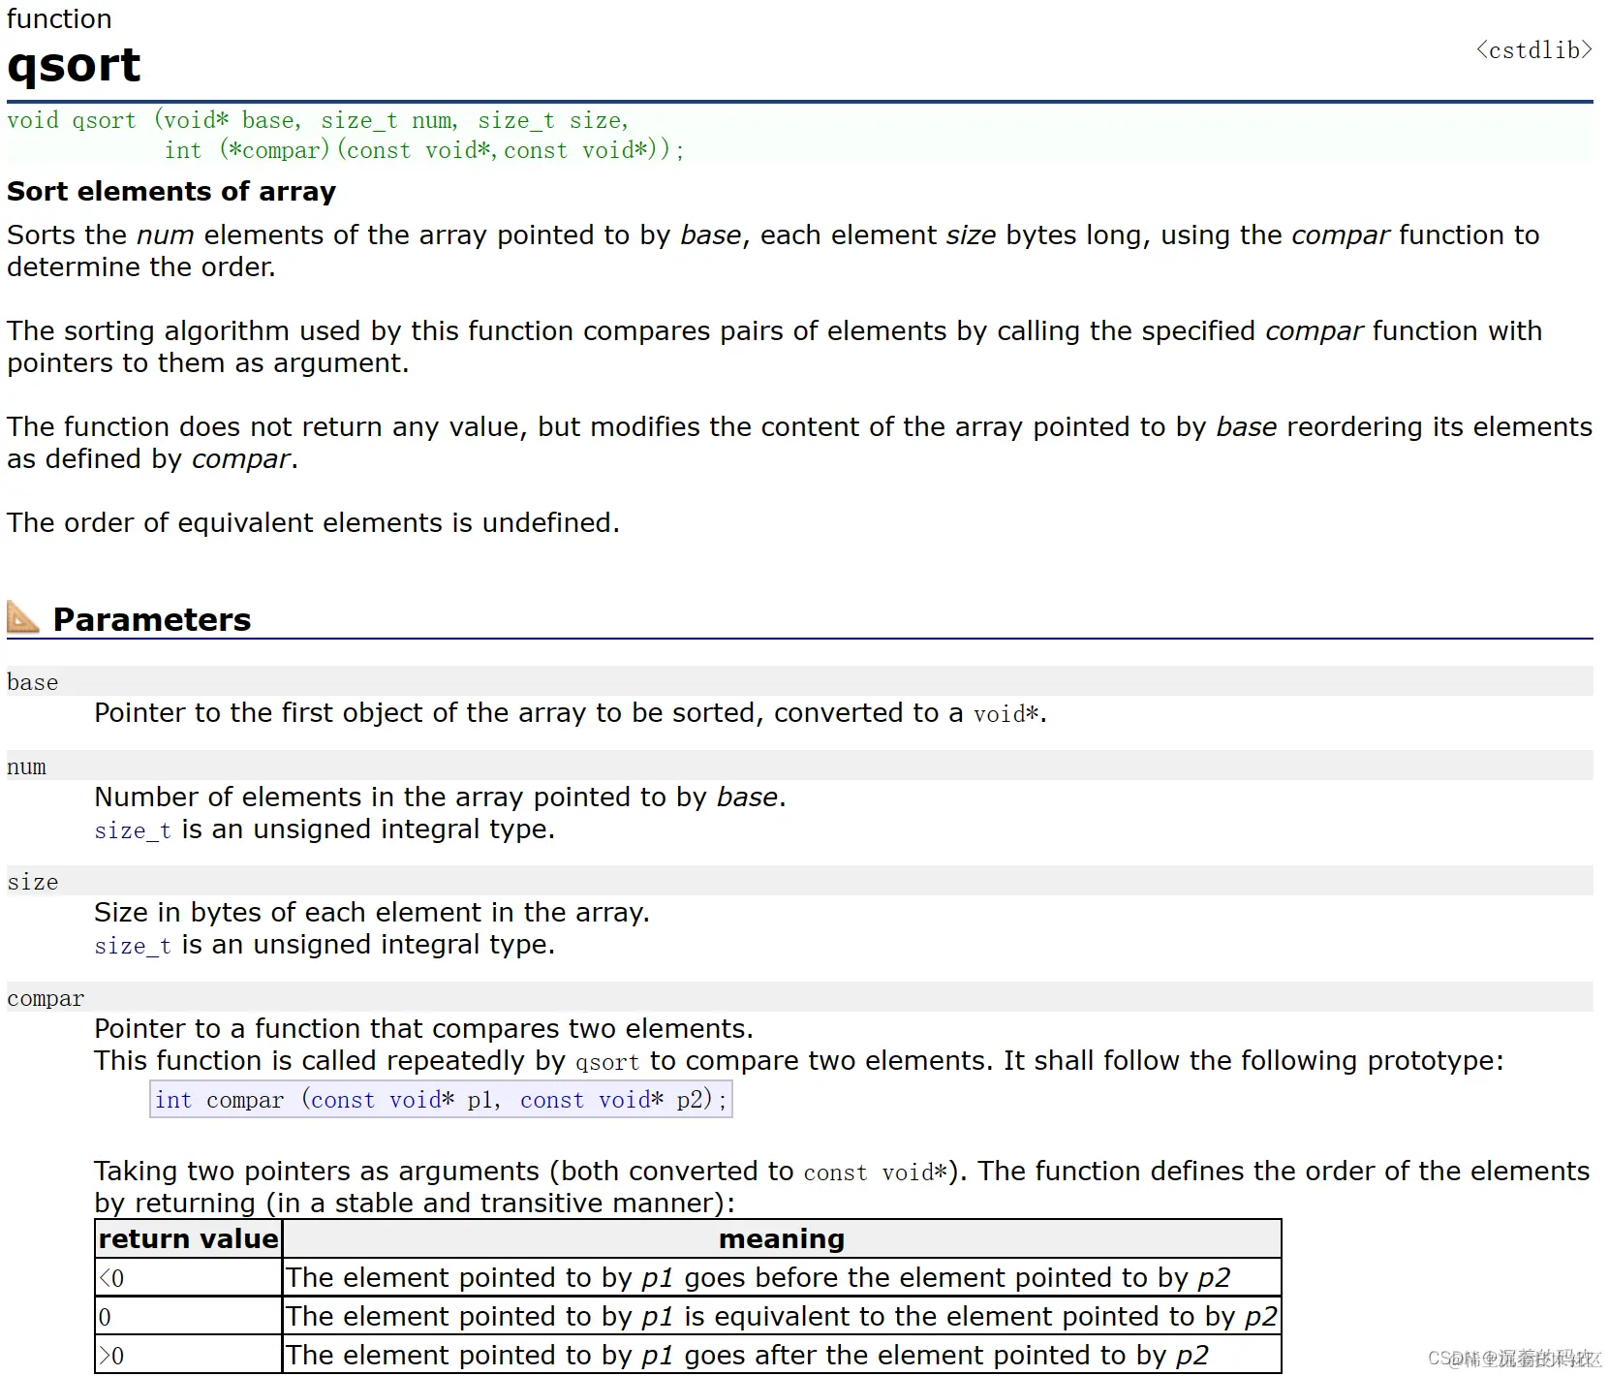
Task: Click the 'void qsort (void* base' prototype line
Action: 318,120
